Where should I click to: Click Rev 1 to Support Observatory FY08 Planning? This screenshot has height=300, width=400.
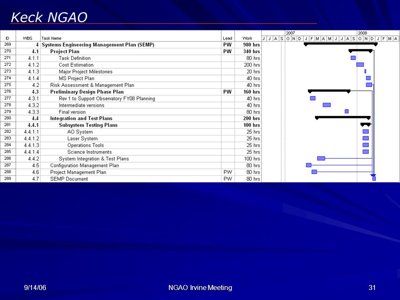tap(107, 98)
